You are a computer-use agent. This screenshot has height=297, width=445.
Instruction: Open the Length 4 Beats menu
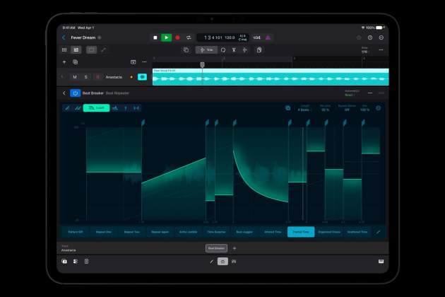304,108
